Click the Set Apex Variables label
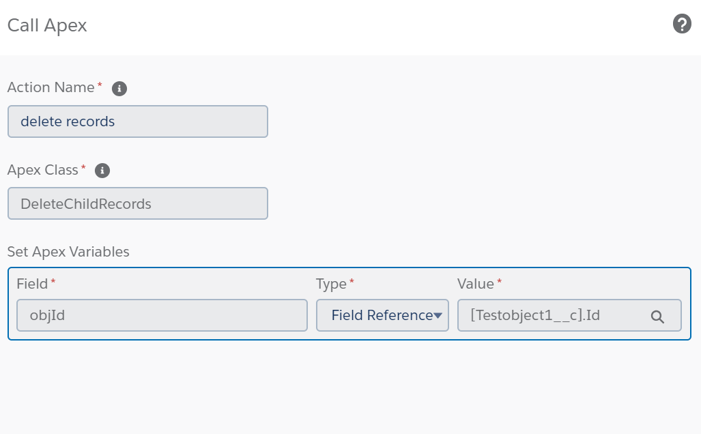This screenshot has height=434, width=701. pyautogui.click(x=68, y=252)
